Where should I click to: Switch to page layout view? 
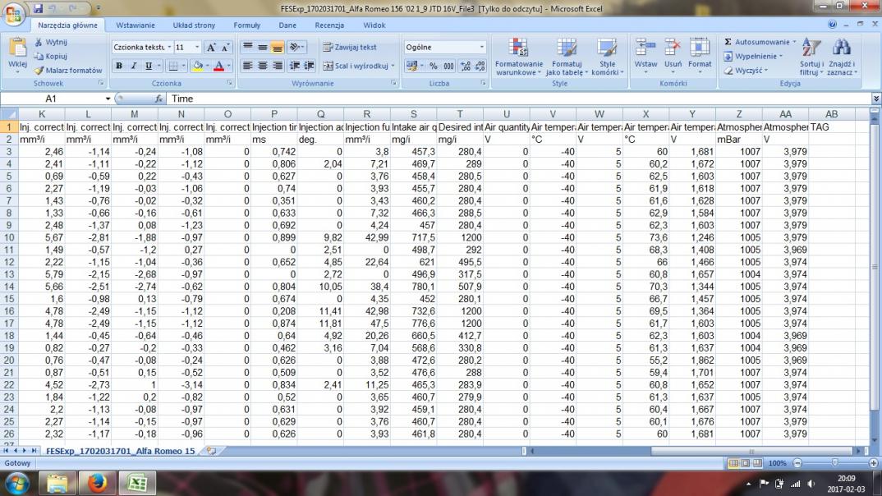(x=746, y=463)
